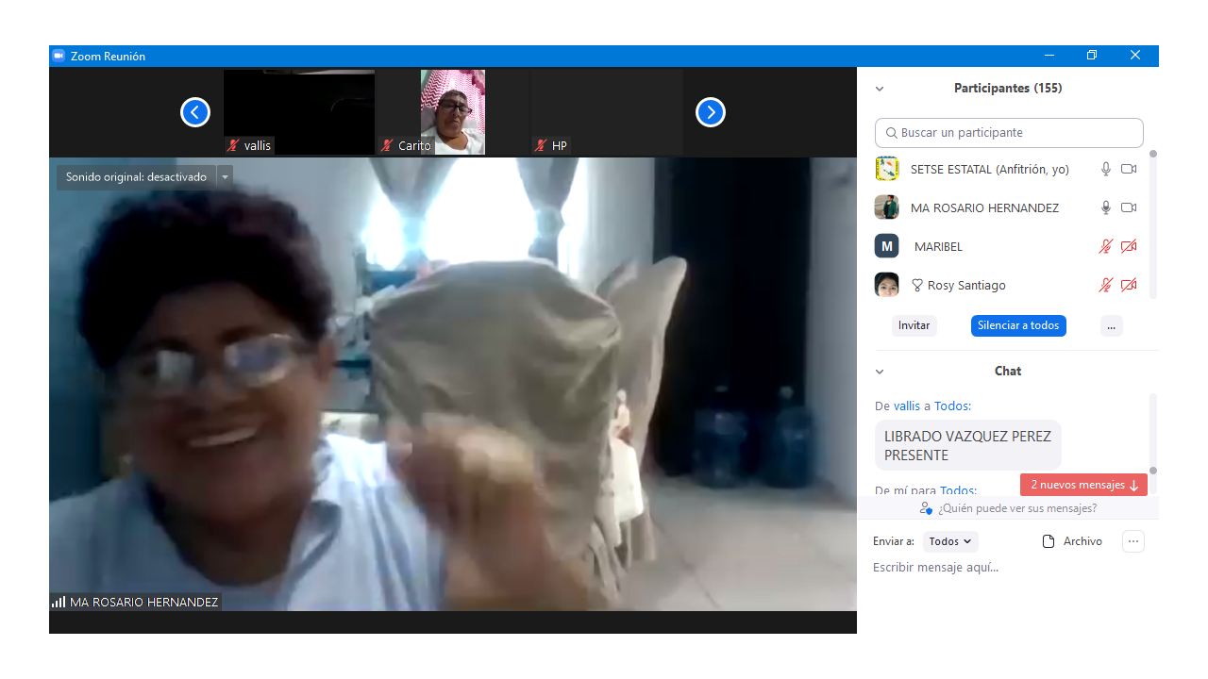Show previous video thumbnails with left arrow
1208x679 pixels.
(195, 112)
